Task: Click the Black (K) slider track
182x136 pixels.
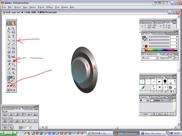Action: point(160,46)
